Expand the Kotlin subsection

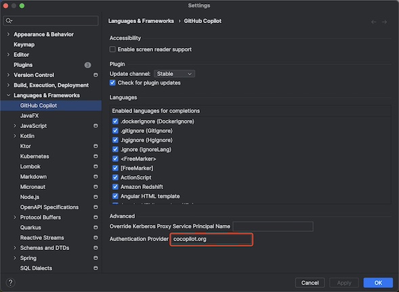(15, 136)
